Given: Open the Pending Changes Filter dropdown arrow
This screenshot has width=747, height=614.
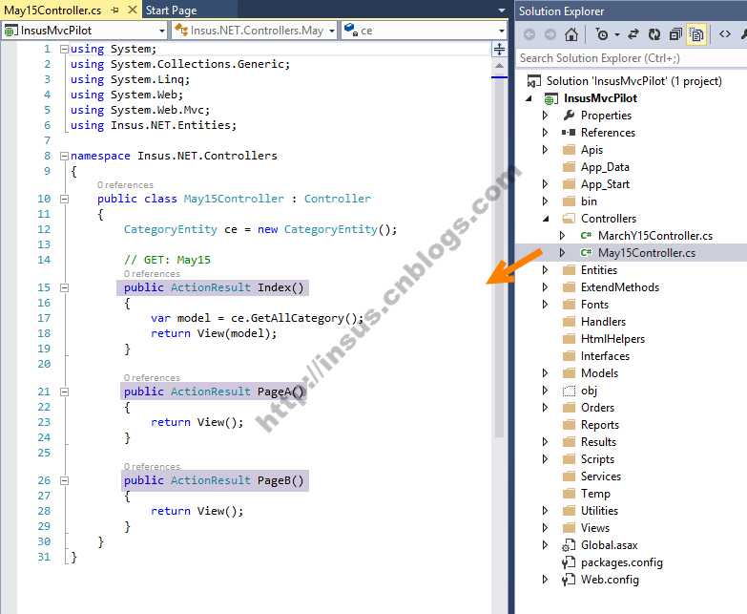Looking at the screenshot, I should (617, 34).
